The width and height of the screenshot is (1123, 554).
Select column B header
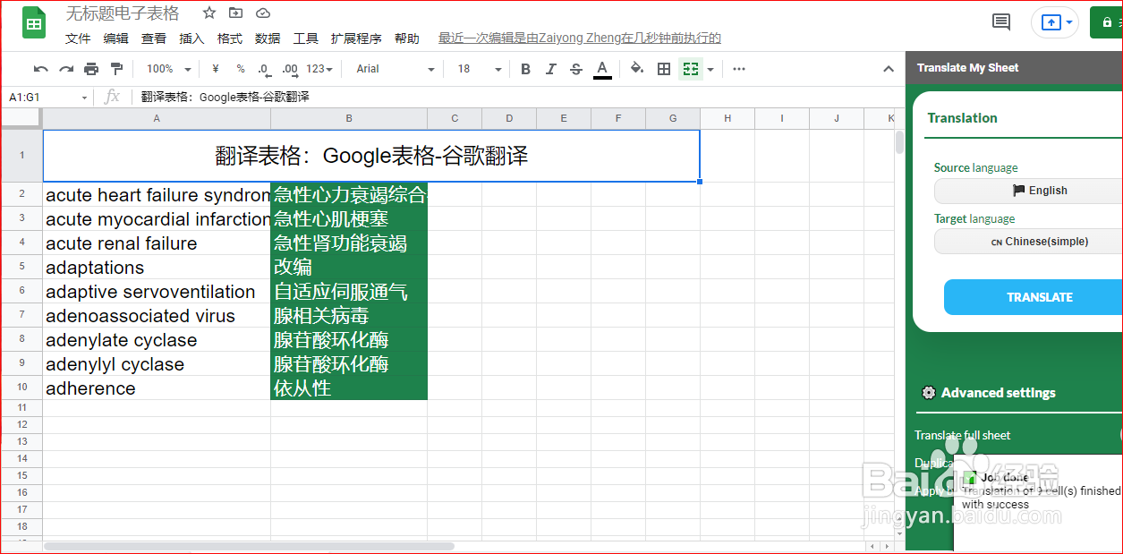pyautogui.click(x=349, y=118)
